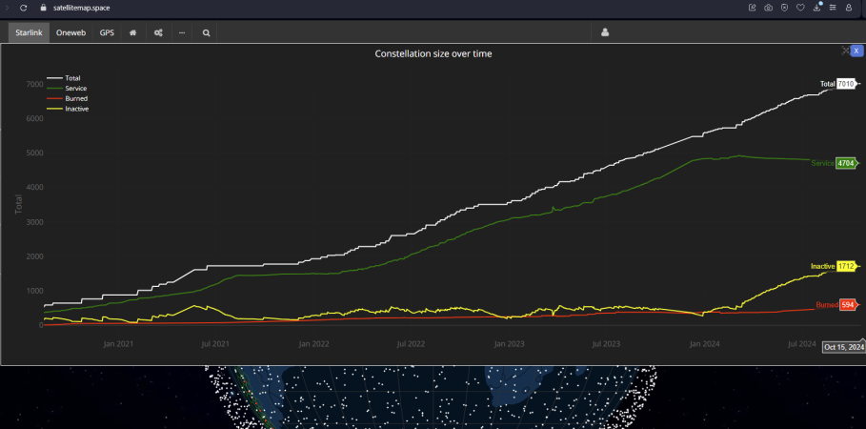
Task: Click the Jan 2021 x-axis label
Action: [x=118, y=344]
